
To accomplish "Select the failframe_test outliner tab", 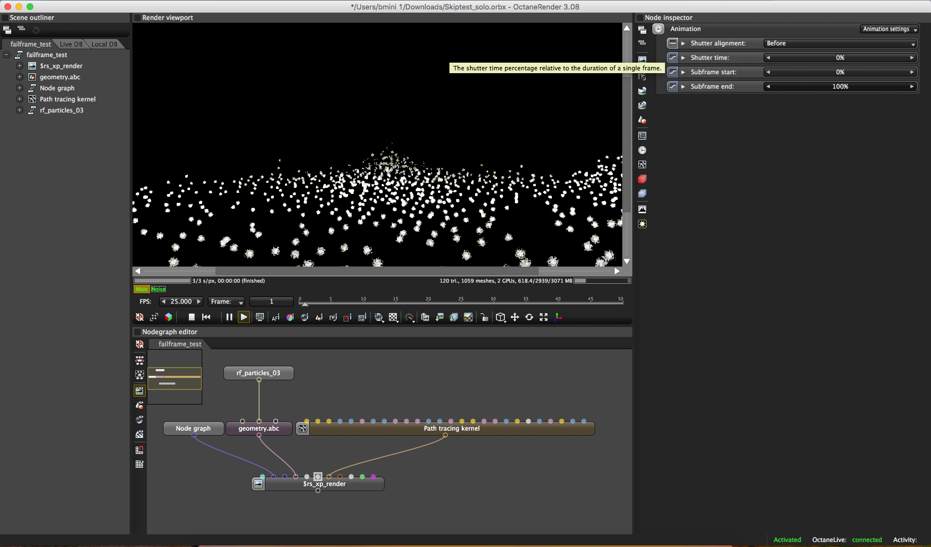I will (x=30, y=44).
